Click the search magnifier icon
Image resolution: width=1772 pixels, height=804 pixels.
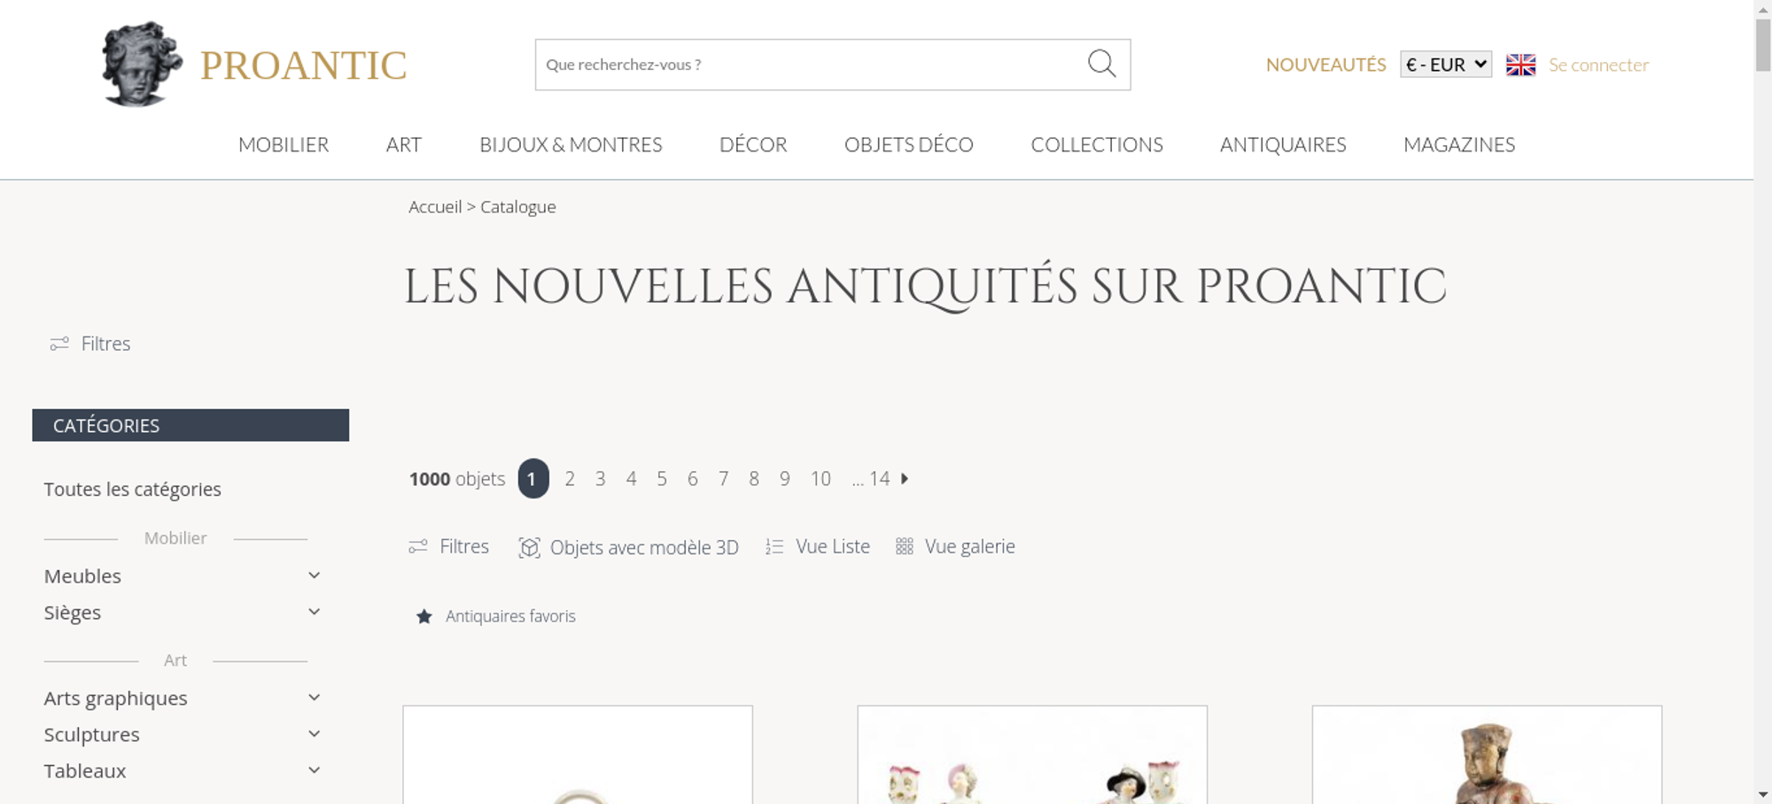click(x=1101, y=64)
